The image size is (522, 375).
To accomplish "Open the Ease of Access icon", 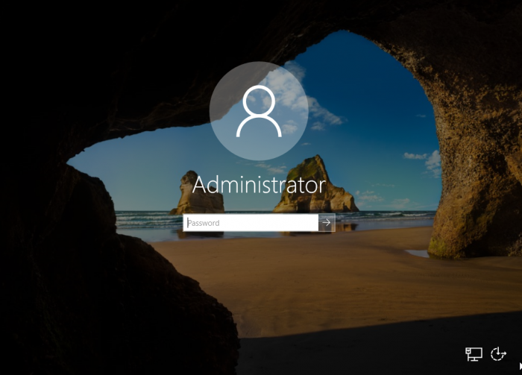I will pos(498,353).
